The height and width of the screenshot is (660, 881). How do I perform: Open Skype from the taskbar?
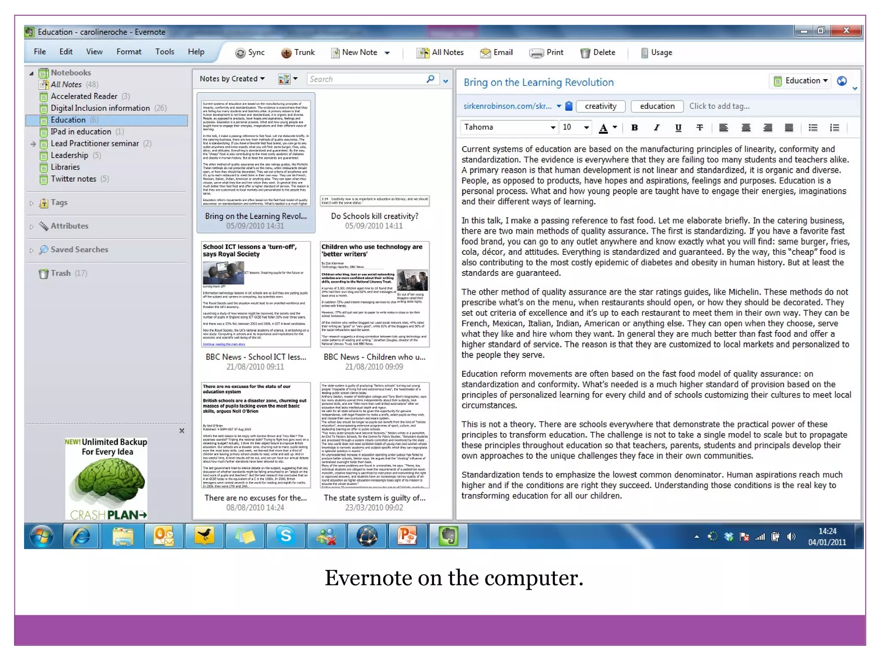(286, 536)
